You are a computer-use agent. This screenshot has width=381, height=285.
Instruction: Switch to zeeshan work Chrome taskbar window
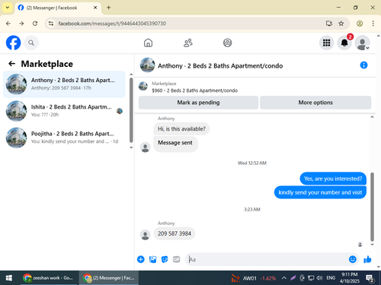point(49,278)
